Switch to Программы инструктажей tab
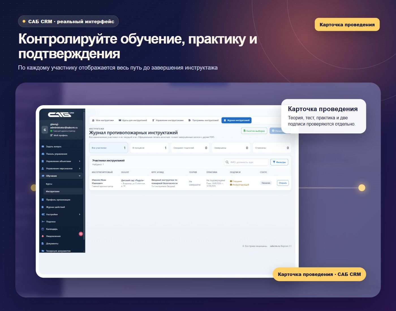This screenshot has width=396, height=311. point(203,120)
